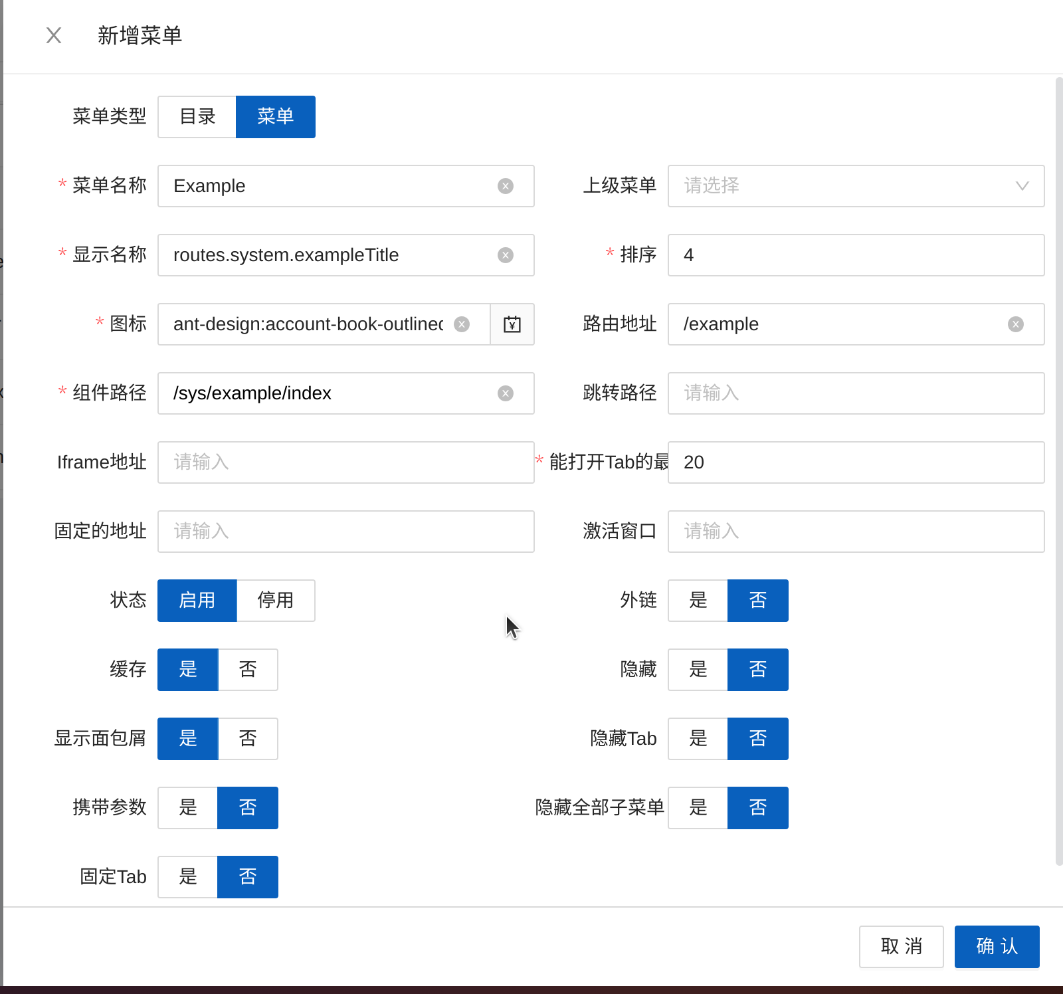
Task: Set 隐藏Tab to 是
Action: point(698,739)
